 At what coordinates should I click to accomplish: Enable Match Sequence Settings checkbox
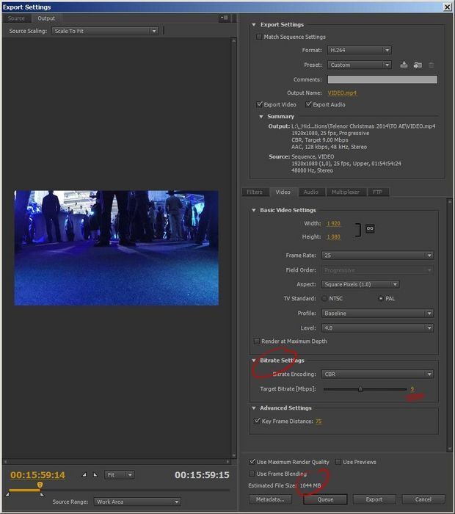coord(259,37)
